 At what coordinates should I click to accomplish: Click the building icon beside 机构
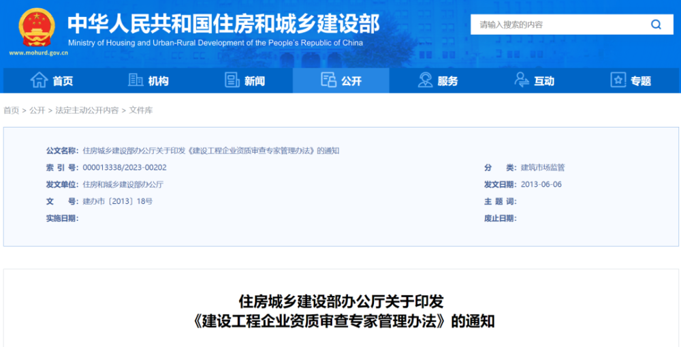(x=136, y=80)
